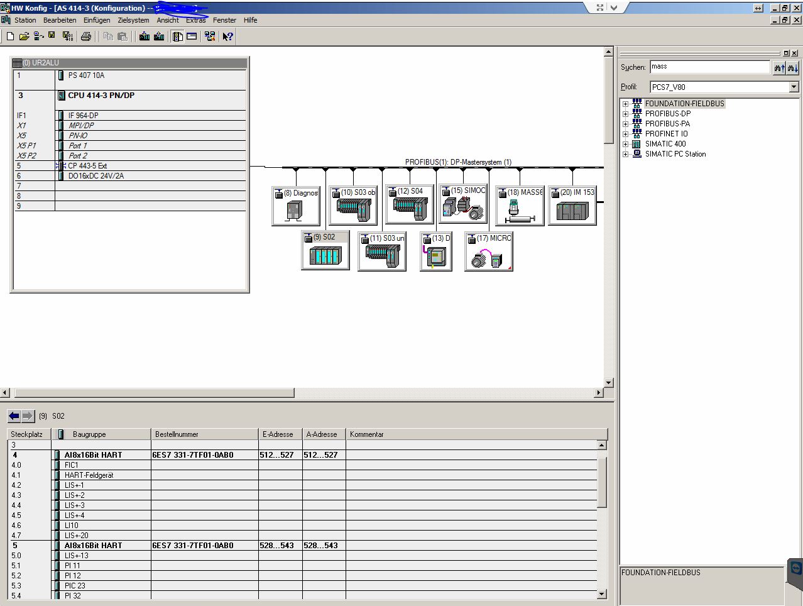Expand the PROFIBUS-DP catalog node
Screen dimensions: 803x606
coord(625,114)
